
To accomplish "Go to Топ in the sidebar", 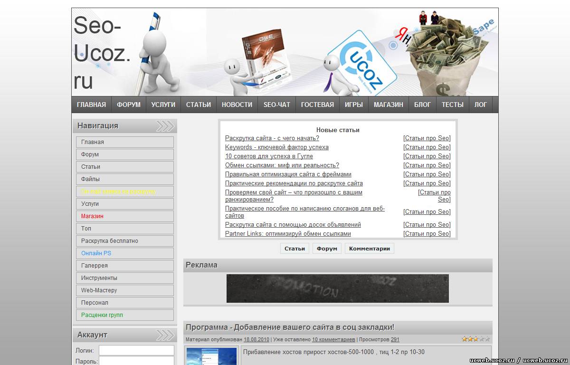I will tap(125, 229).
